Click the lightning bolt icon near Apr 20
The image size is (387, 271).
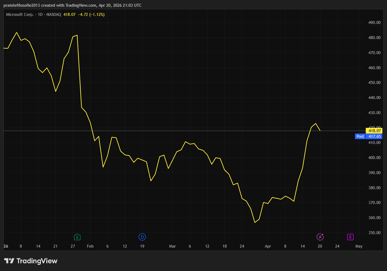click(x=320, y=237)
